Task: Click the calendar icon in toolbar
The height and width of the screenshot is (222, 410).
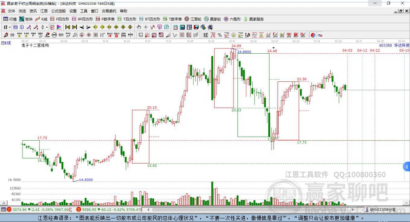Action: (175, 27)
